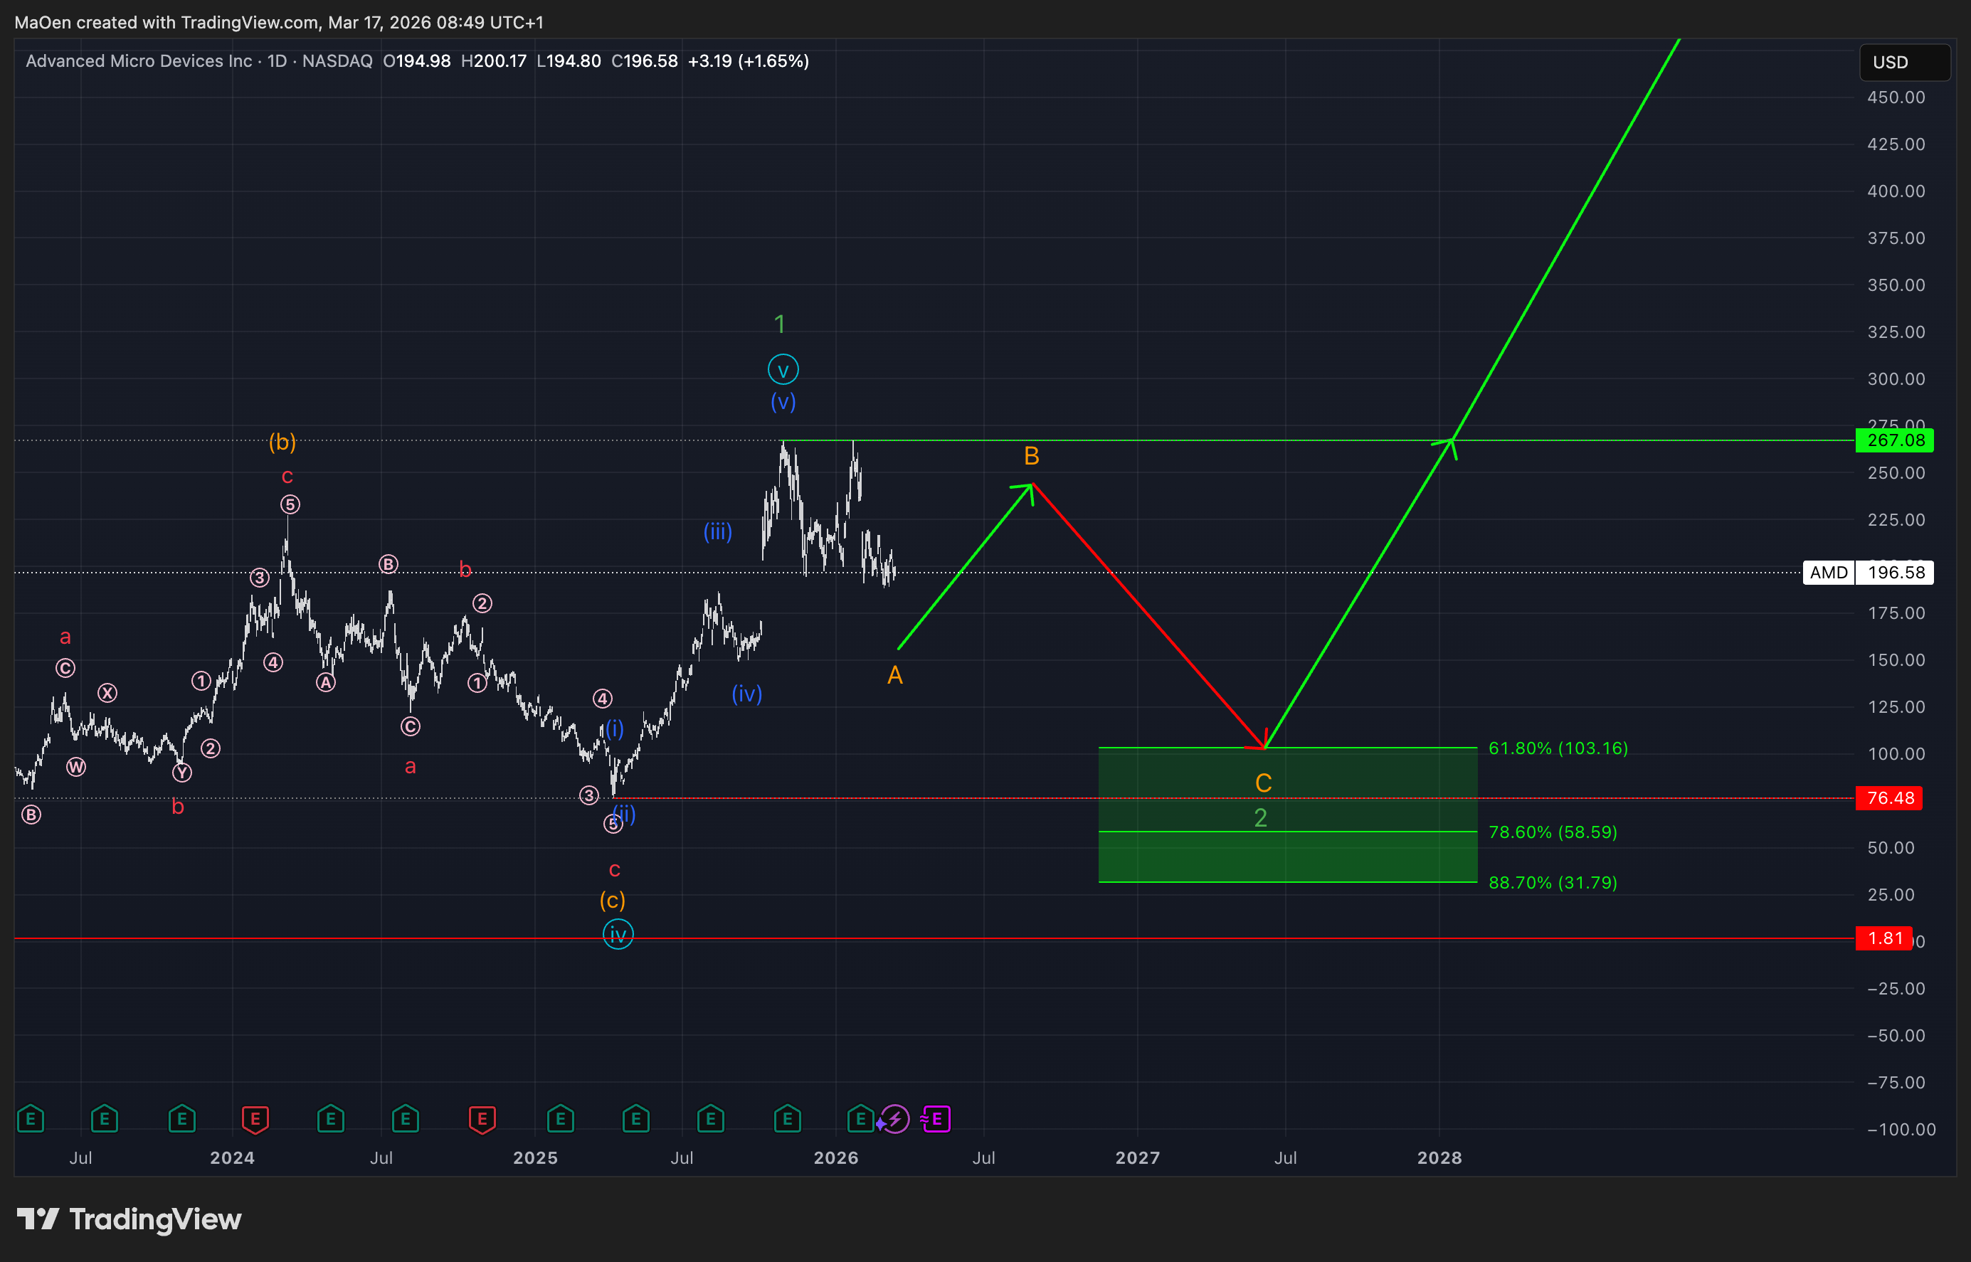This screenshot has width=1971, height=1262.
Task: Open the USD currency selector
Action: (x=1904, y=63)
